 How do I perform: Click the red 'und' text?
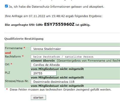8,53
